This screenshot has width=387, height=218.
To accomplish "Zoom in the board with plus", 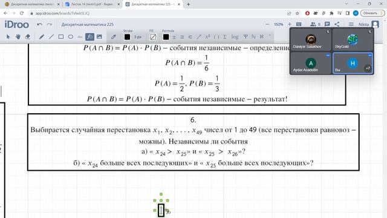I will [x=290, y=24].
